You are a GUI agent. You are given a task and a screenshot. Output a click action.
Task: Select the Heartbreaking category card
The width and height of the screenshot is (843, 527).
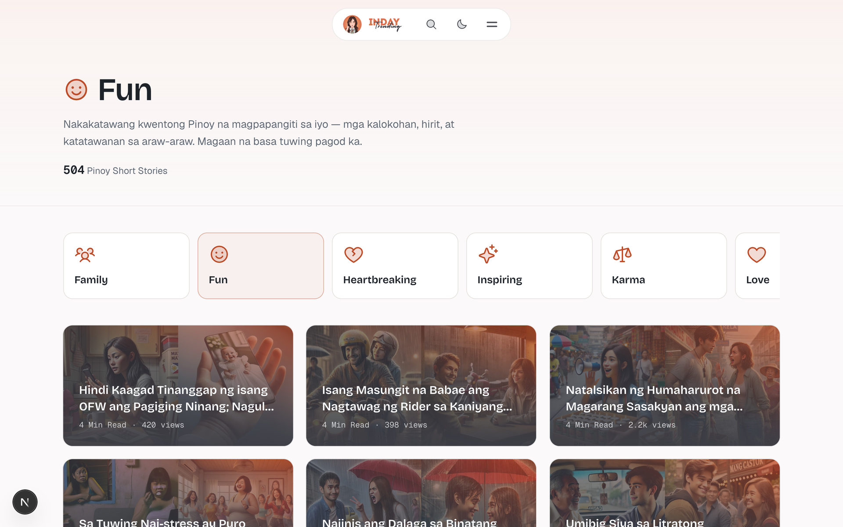pyautogui.click(x=395, y=266)
